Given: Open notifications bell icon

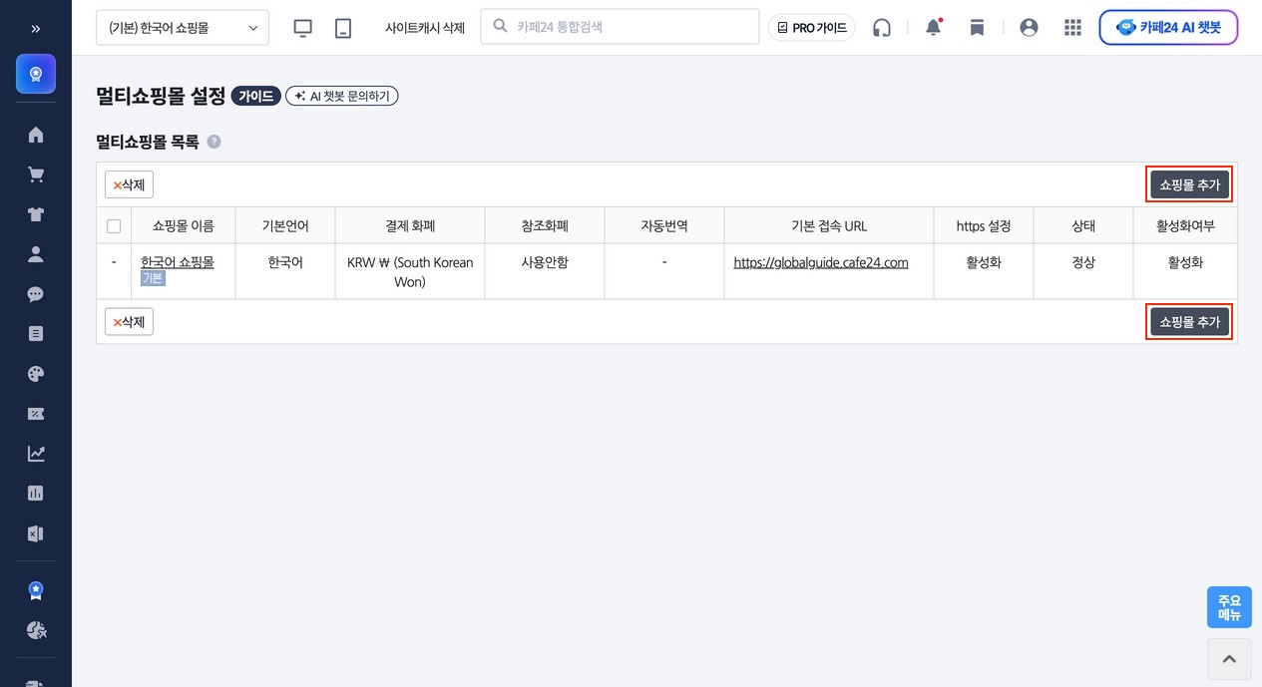Looking at the screenshot, I should point(934,28).
